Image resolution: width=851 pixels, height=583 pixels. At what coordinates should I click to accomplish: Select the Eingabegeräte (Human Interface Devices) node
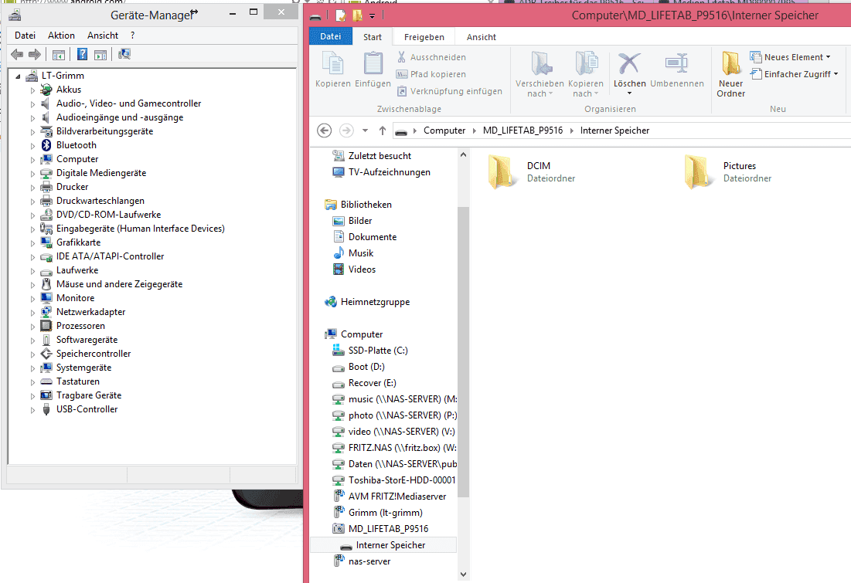point(141,229)
